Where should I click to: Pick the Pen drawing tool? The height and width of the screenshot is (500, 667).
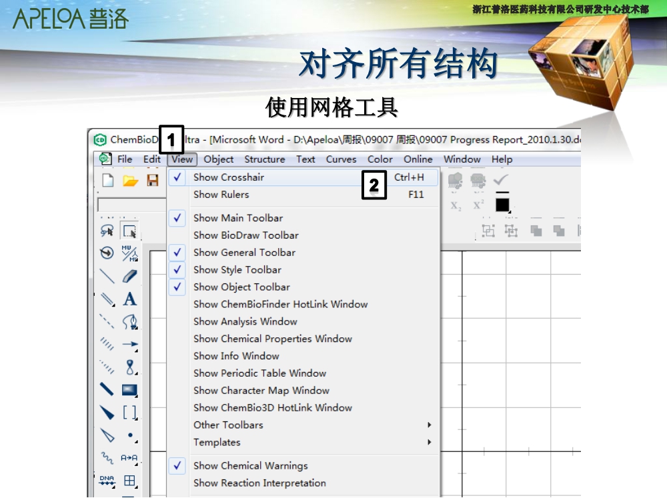point(129,322)
